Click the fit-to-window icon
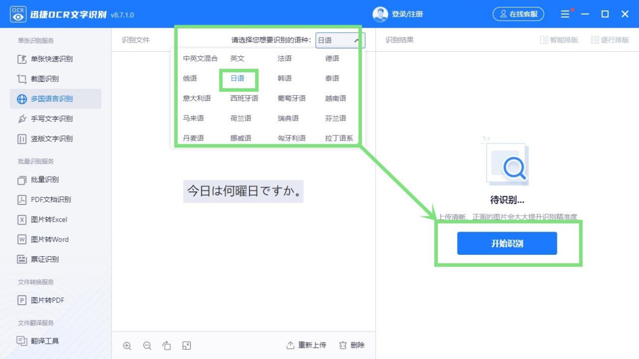The width and height of the screenshot is (639, 359). click(187, 345)
